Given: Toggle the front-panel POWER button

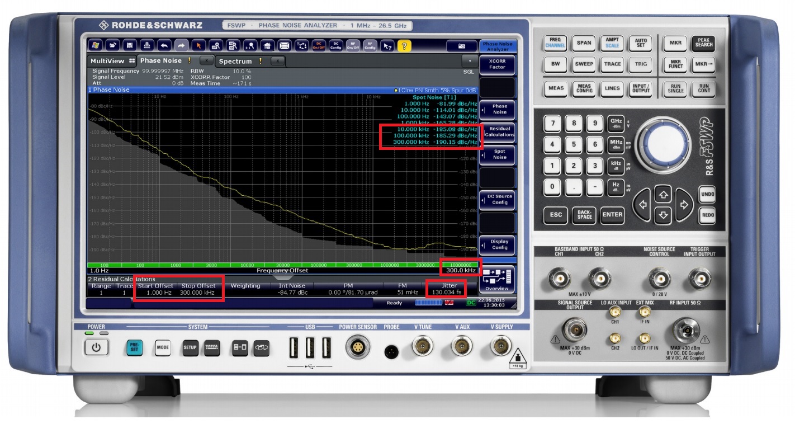Looking at the screenshot, I should coord(96,348).
